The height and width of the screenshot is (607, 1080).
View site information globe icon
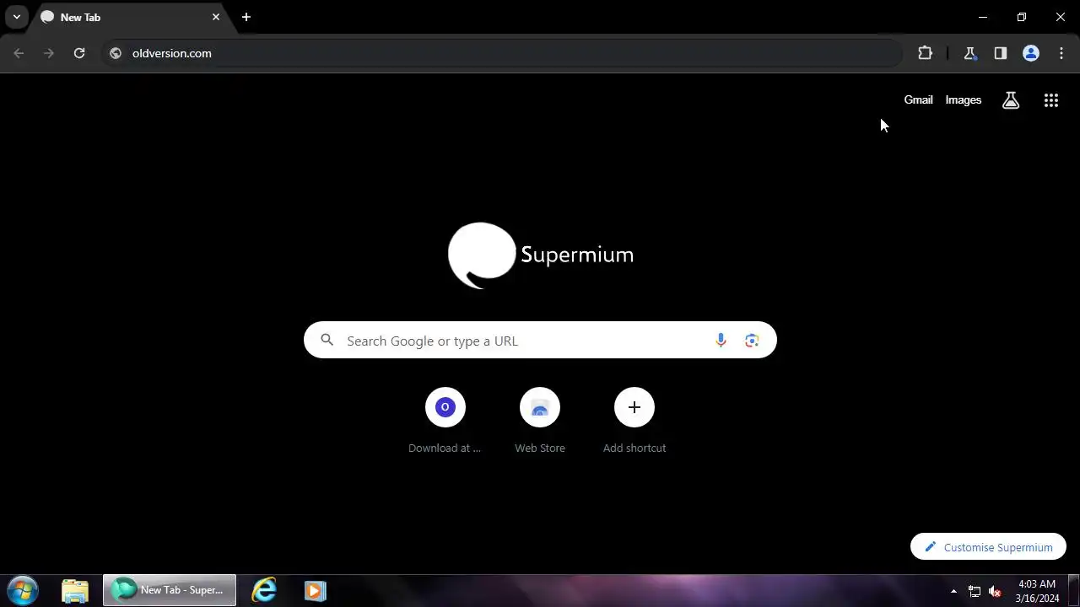[x=116, y=53]
